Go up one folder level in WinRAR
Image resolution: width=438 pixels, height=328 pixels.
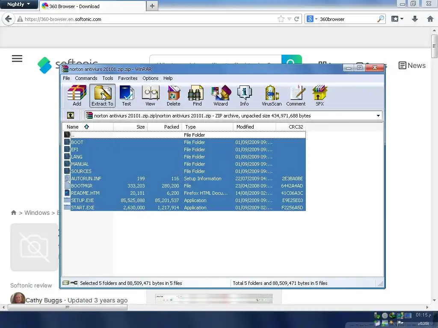[x=71, y=115]
